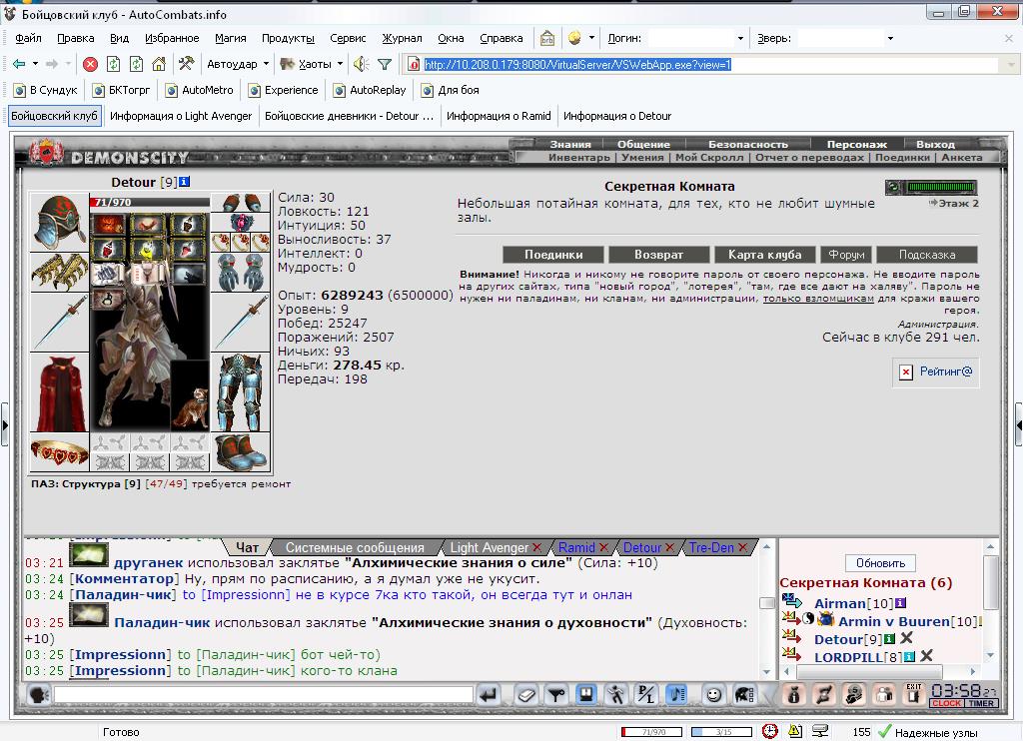Toggle the speaker sound icon
Viewport: 1023px width, 741px height.
click(x=361, y=64)
